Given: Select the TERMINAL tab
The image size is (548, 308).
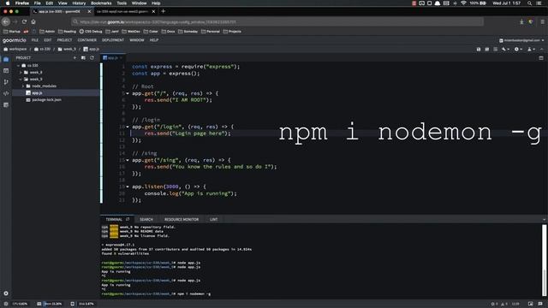Looking at the screenshot, I should coord(114,219).
